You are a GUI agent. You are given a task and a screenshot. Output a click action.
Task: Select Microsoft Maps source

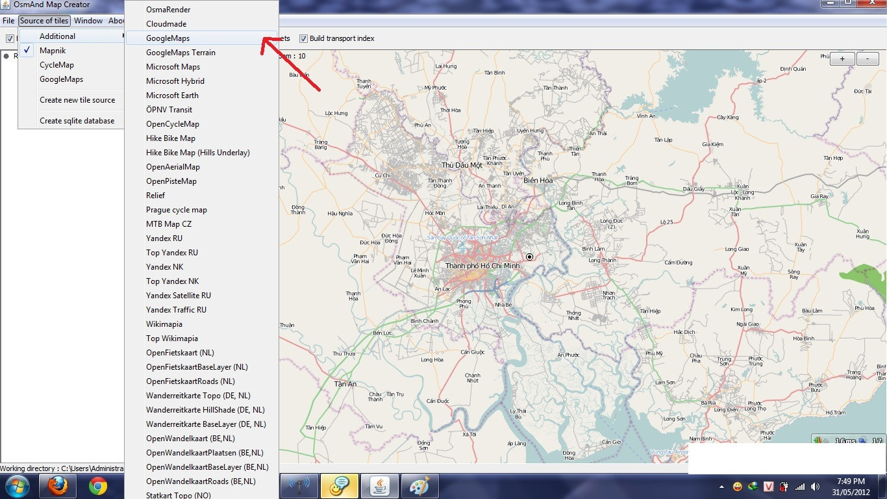click(202, 67)
